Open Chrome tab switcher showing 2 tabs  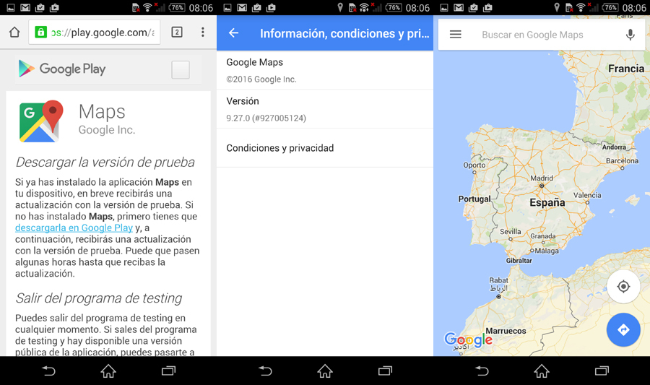tap(177, 33)
